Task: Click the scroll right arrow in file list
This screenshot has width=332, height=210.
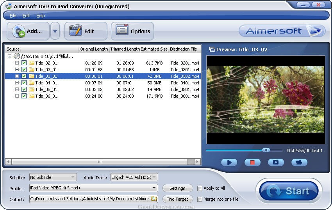Action: [197, 162]
